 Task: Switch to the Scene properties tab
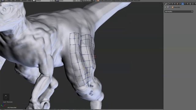172,4
